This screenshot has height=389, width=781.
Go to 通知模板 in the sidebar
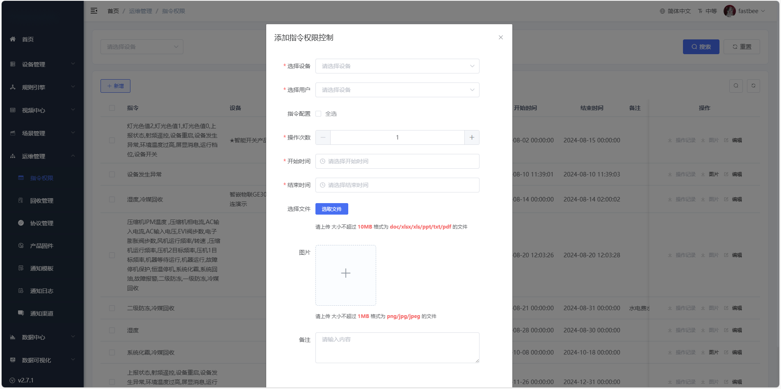click(42, 268)
